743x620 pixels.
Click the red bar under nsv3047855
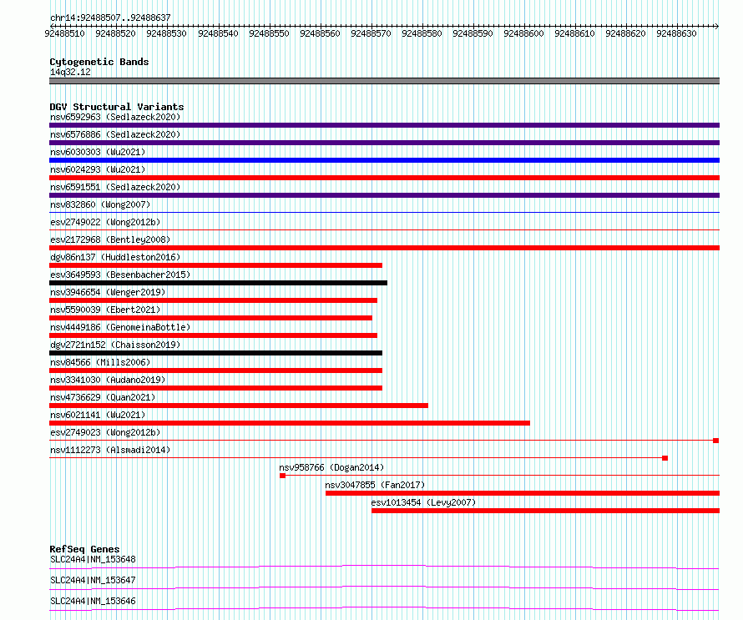523,493
